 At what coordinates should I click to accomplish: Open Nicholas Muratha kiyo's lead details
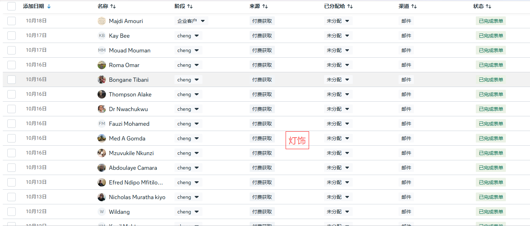pyautogui.click(x=137, y=197)
